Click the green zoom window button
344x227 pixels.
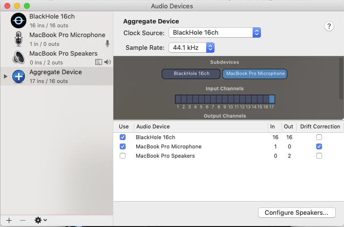click(27, 6)
